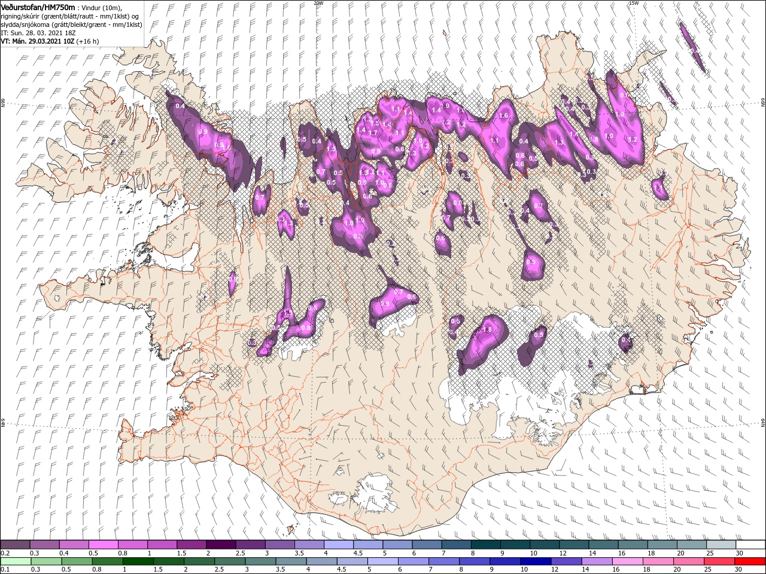Click the VT: Mán. 29.03.2021 10Z line
This screenshot has width=766, height=574.
click(37, 41)
